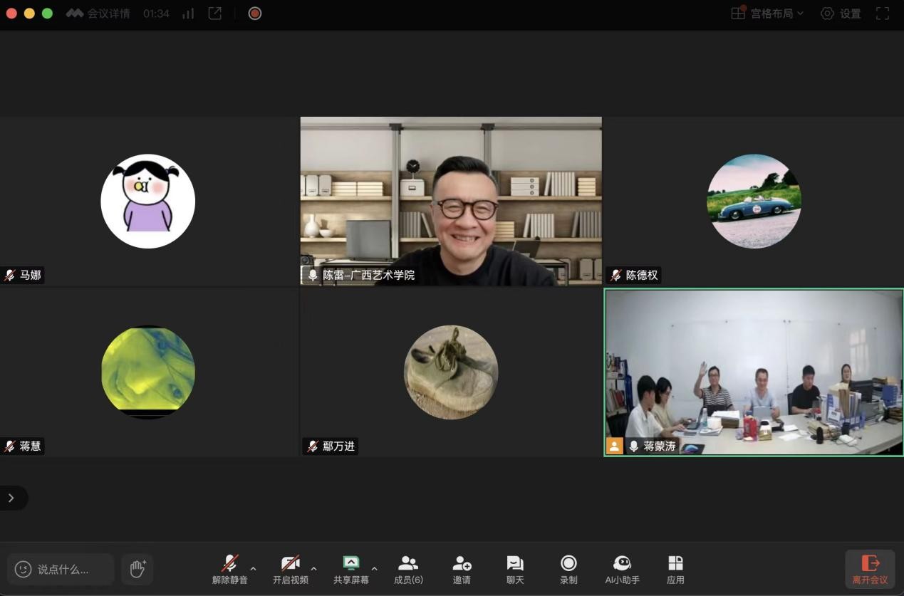
Task: Click the name label 鄢万进
Action: tap(339, 446)
